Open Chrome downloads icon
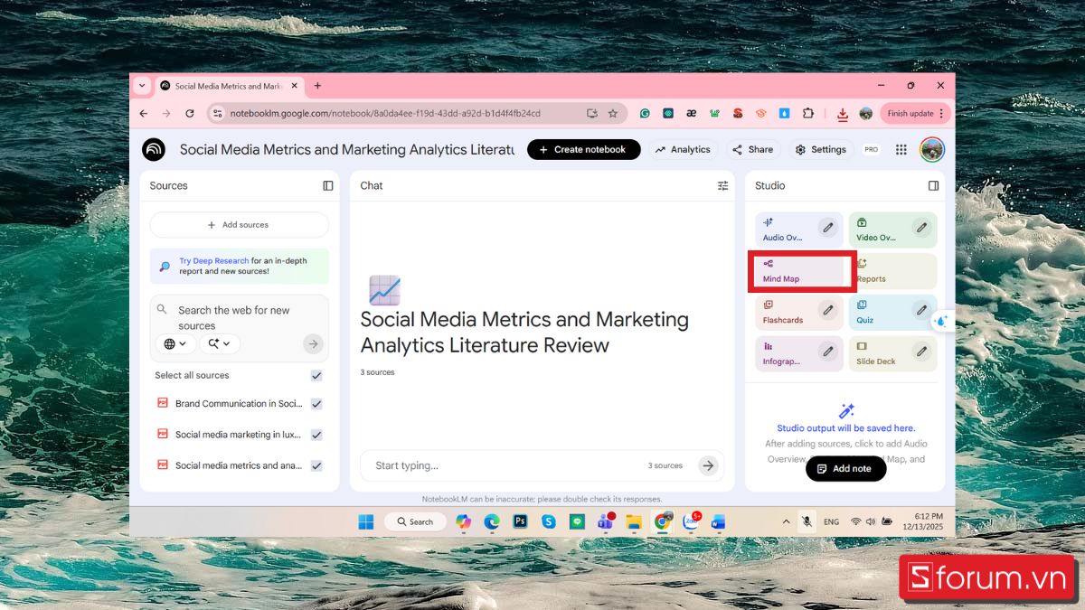1085x610 pixels. (x=843, y=114)
